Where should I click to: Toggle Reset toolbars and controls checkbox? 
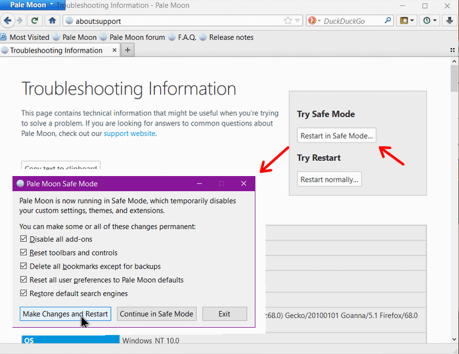24,252
